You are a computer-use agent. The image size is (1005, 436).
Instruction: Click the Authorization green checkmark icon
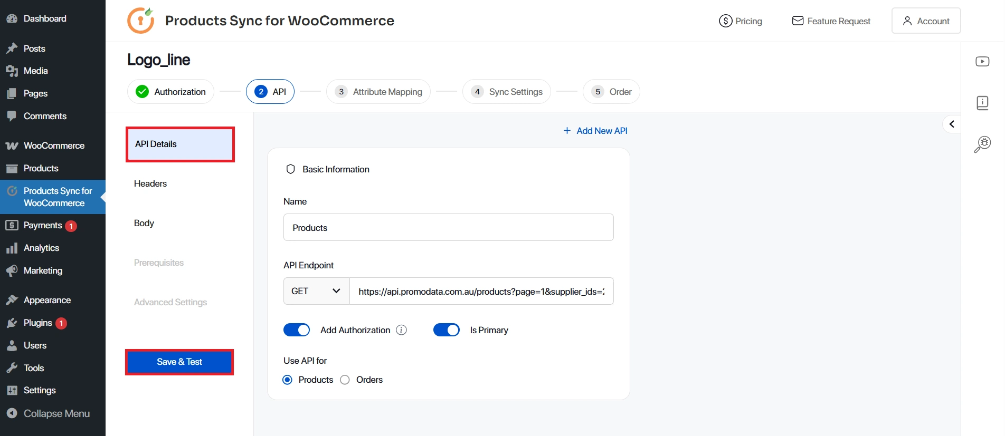[143, 92]
